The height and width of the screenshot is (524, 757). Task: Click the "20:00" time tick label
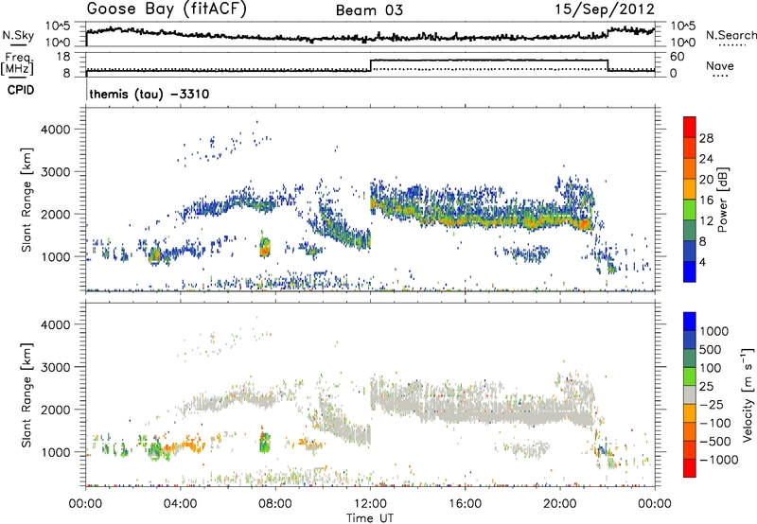[x=559, y=504]
